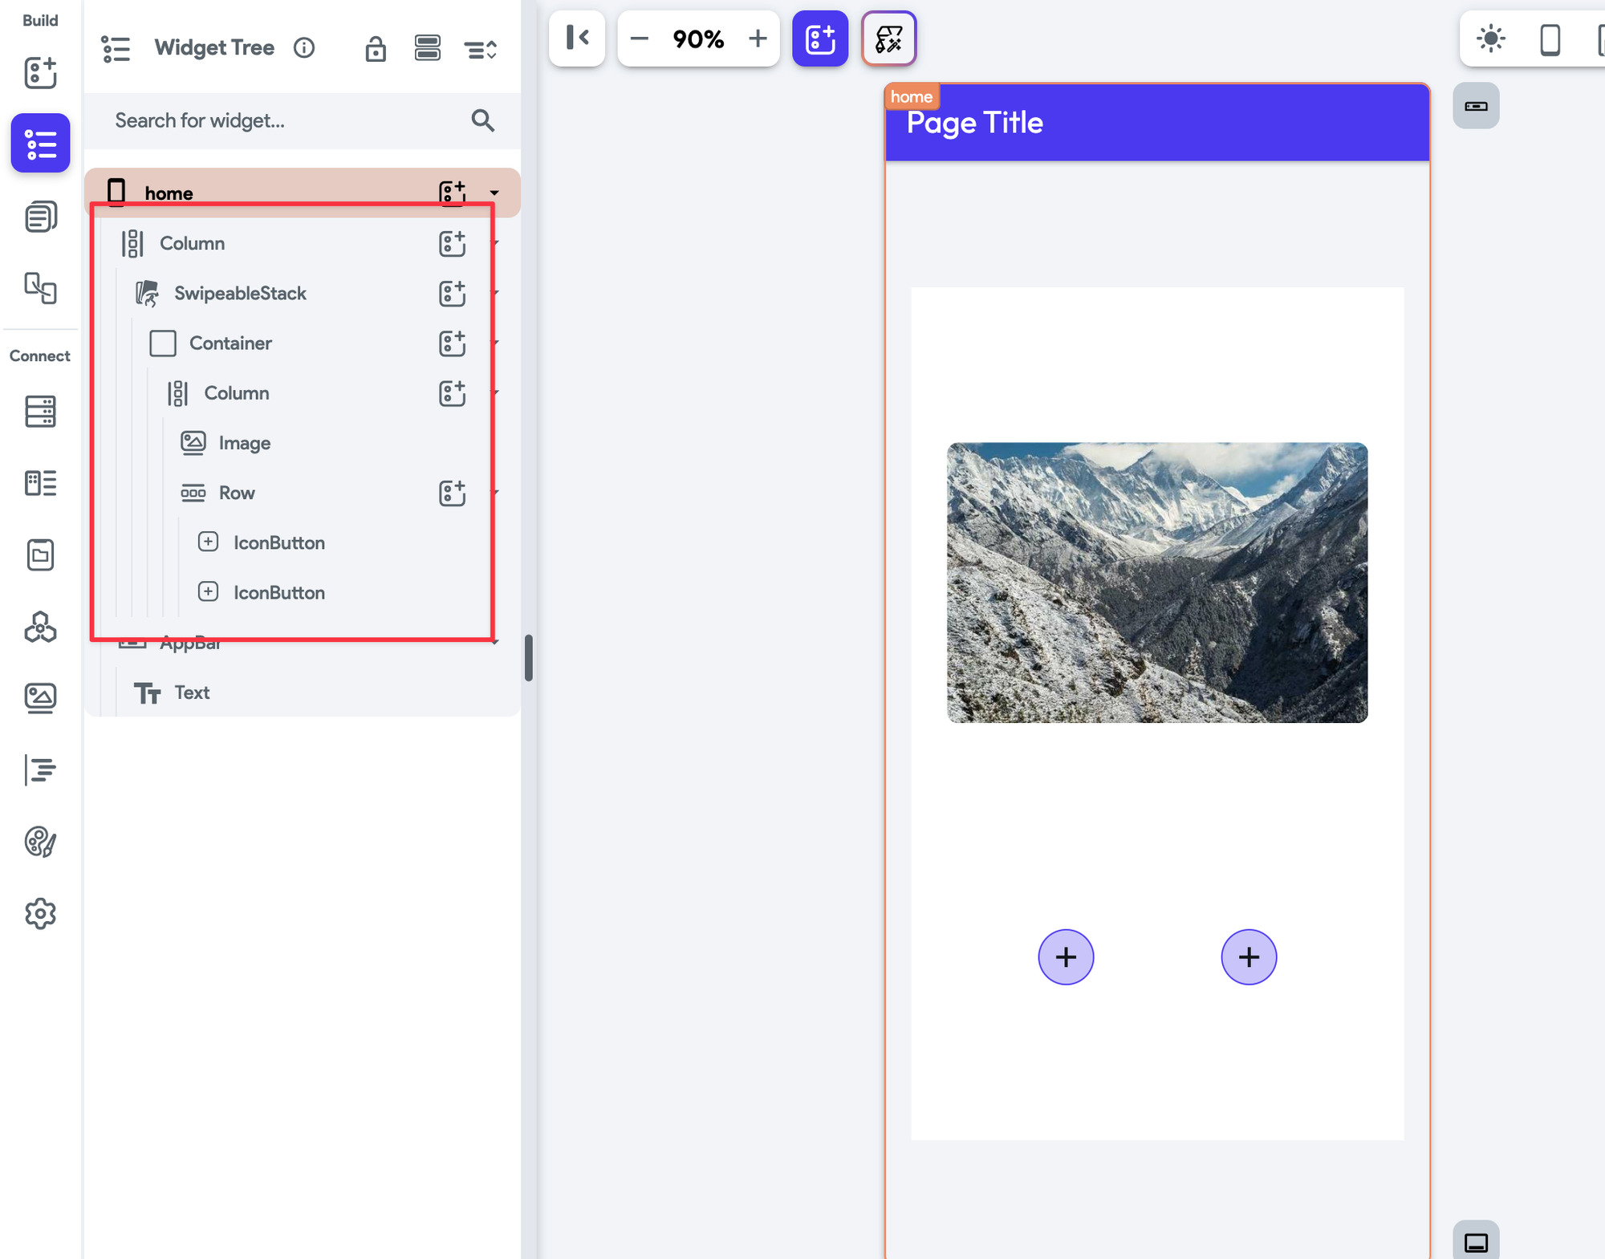Collapse the SwipeableStack tree node
The height and width of the screenshot is (1259, 1605).
coord(496,294)
